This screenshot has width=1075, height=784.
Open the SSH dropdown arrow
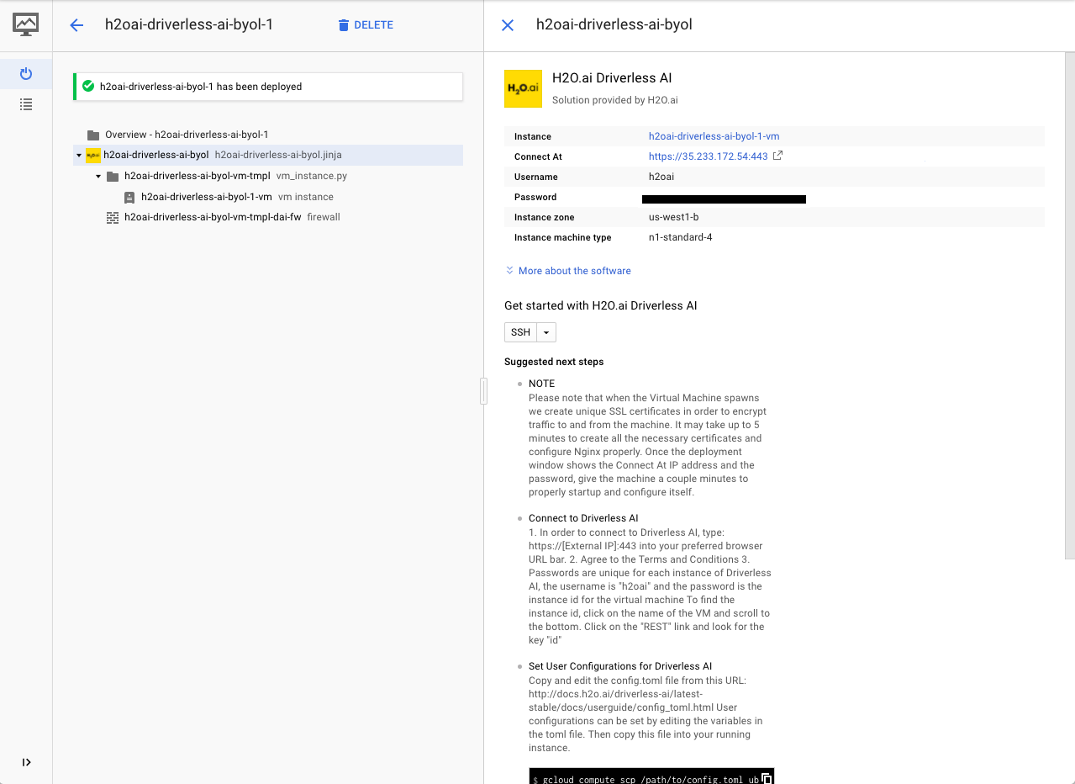tap(547, 331)
